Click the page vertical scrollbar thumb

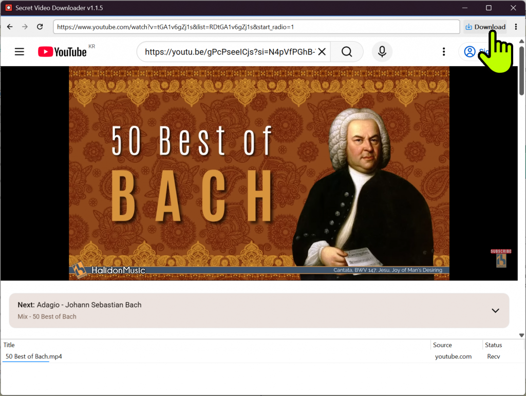[521, 71]
